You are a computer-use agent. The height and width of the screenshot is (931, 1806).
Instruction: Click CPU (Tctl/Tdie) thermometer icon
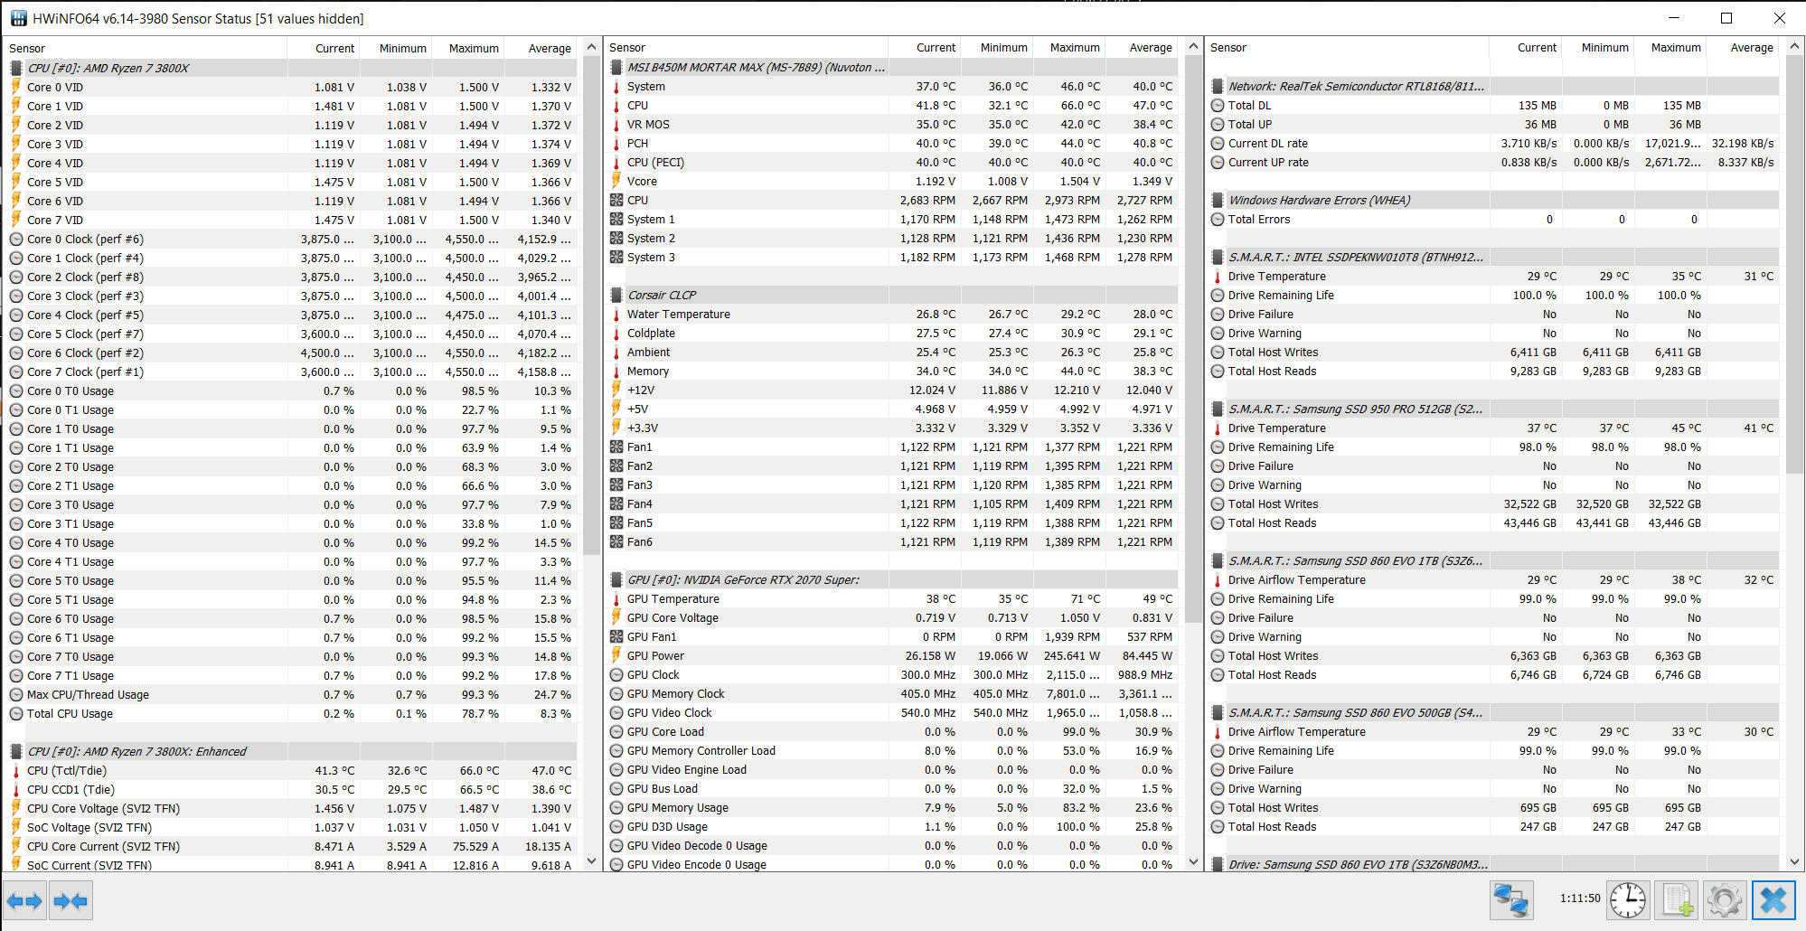(16, 771)
